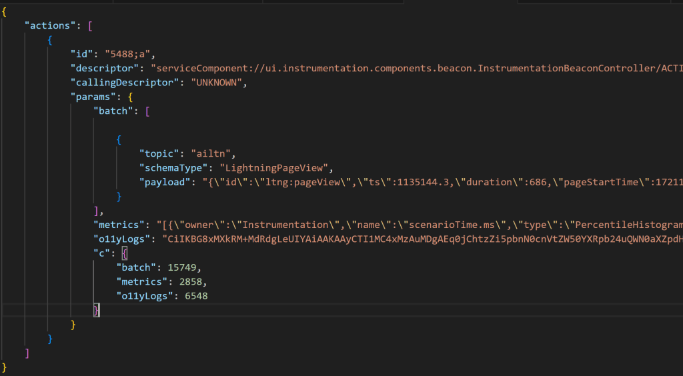Click the opening bracket after "actions"

(90, 26)
